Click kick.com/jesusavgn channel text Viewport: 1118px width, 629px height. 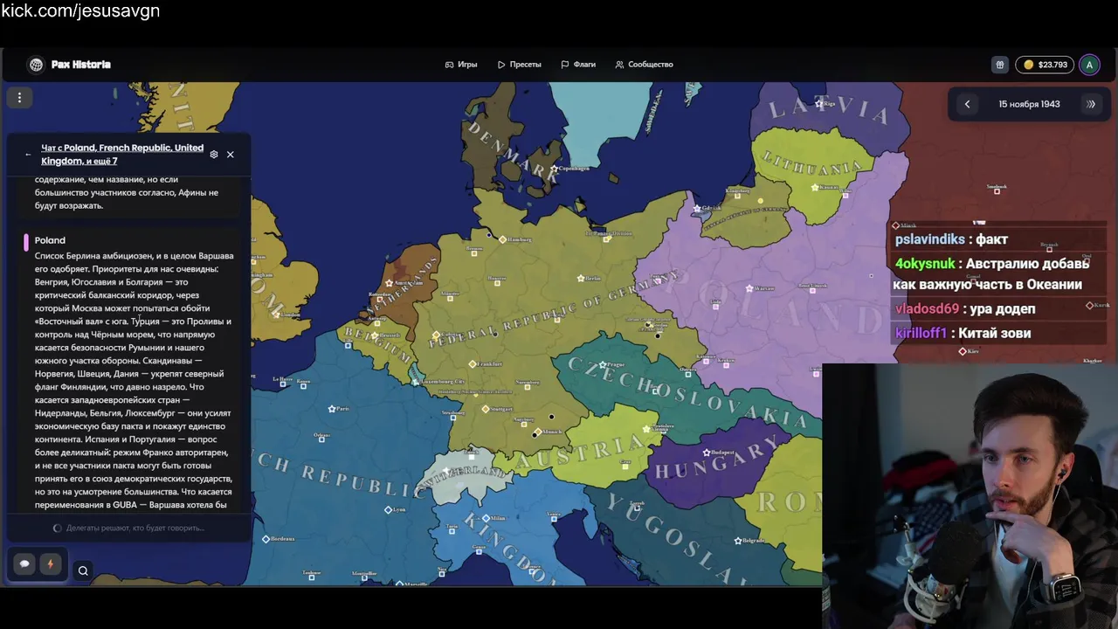[x=80, y=11]
